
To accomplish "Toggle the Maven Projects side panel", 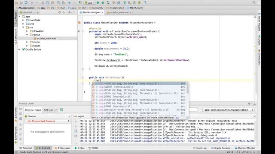I will [259, 22].
